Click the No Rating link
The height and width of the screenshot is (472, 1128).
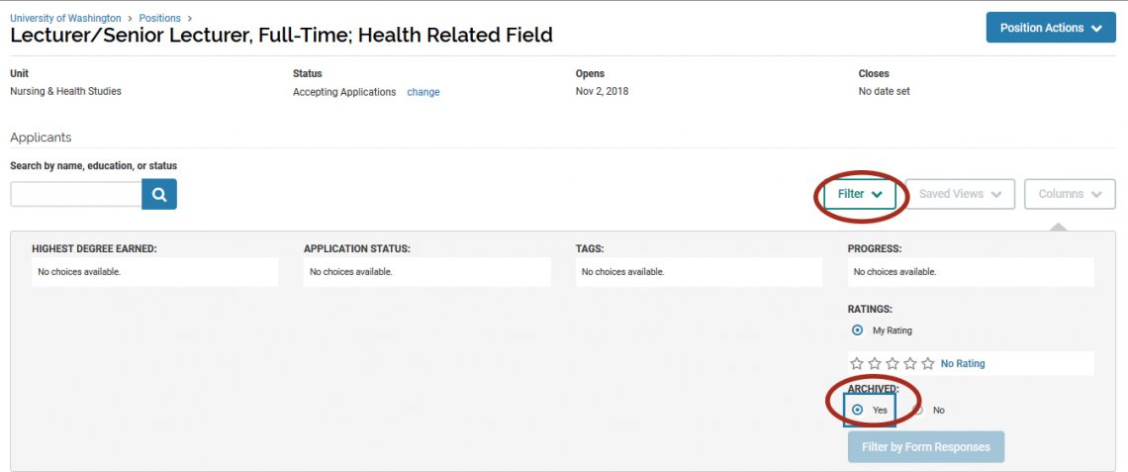(963, 364)
